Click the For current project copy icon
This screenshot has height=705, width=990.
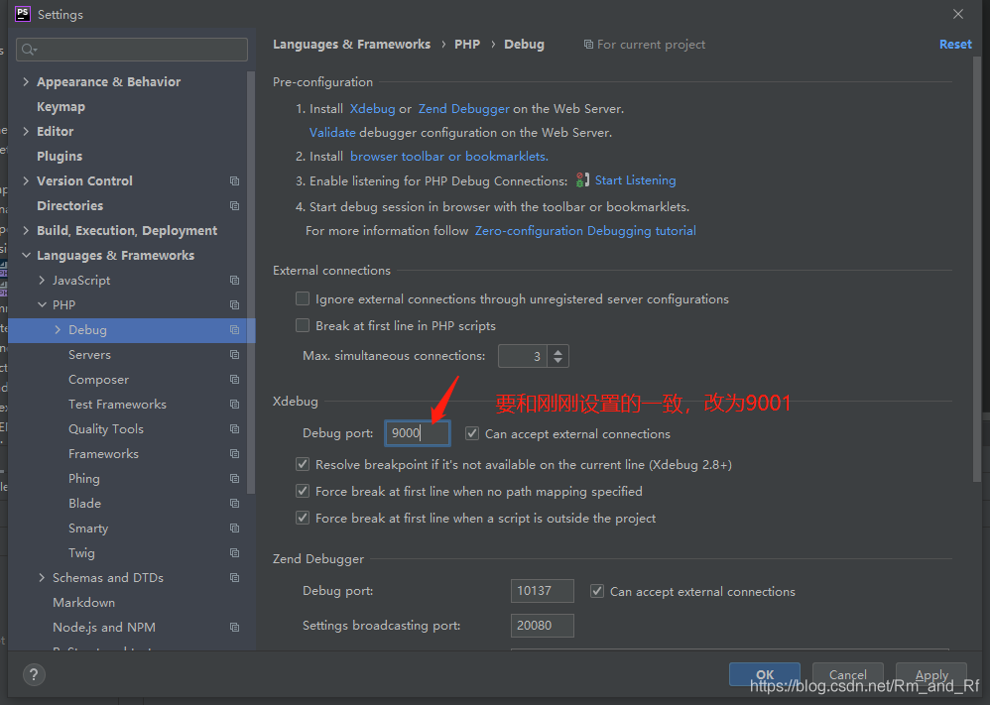(588, 45)
